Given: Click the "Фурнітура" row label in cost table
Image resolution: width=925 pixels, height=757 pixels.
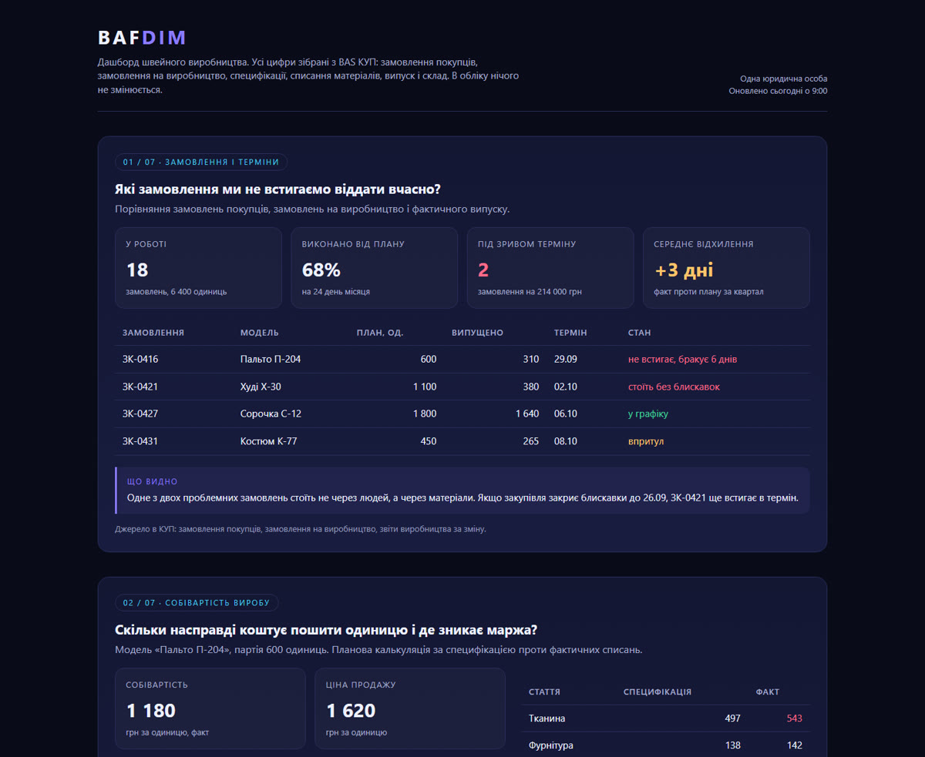Looking at the screenshot, I should point(551,745).
